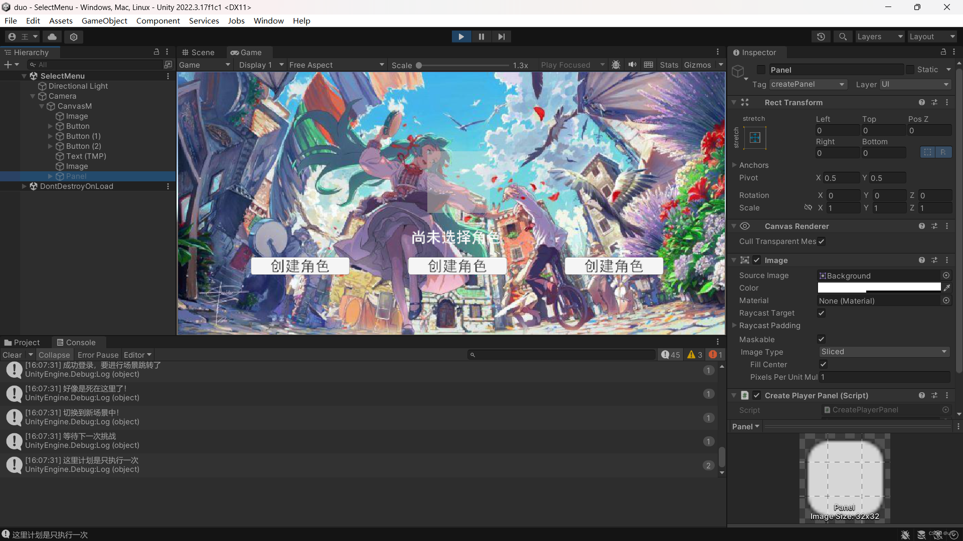Select the eyedropper next to the Image Color field
Image resolution: width=963 pixels, height=541 pixels.
(x=947, y=288)
